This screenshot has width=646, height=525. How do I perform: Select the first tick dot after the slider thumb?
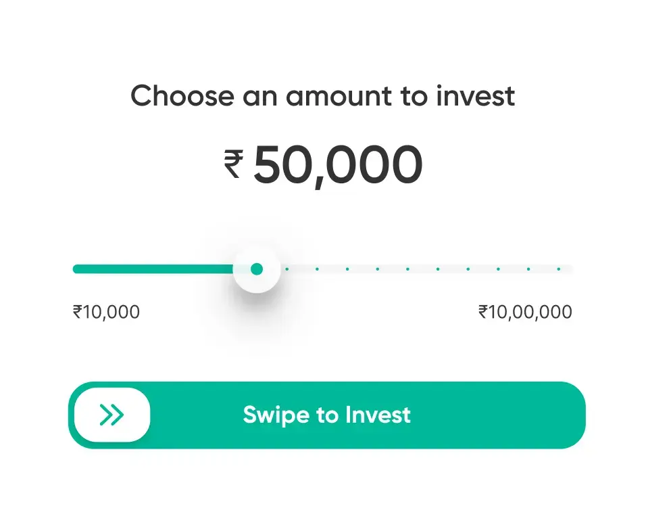pos(287,269)
